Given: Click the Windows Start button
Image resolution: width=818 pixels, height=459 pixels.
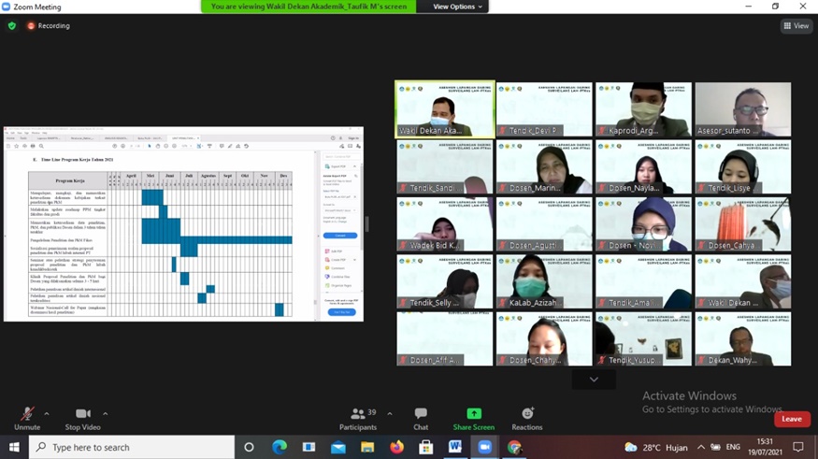Looking at the screenshot, I should (14, 448).
